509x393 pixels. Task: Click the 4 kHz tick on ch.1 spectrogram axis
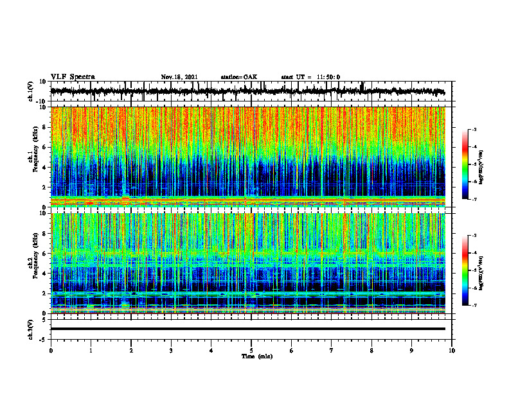(44, 168)
